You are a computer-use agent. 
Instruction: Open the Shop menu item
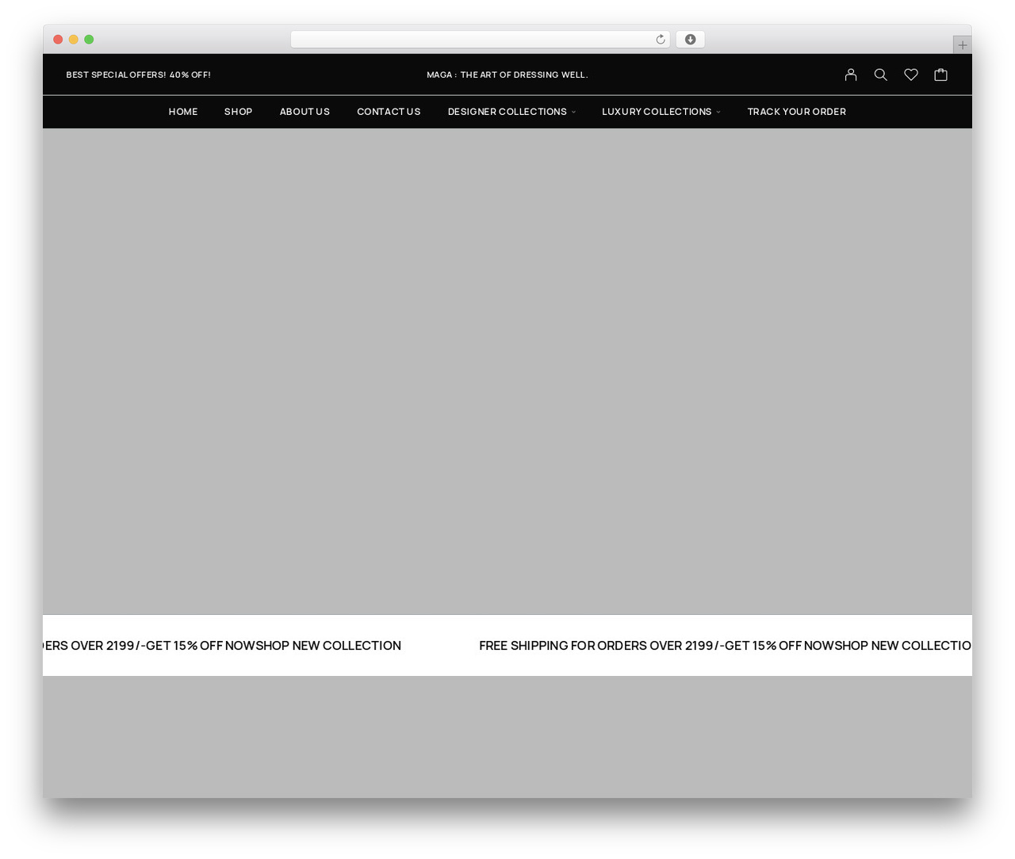pyautogui.click(x=239, y=112)
